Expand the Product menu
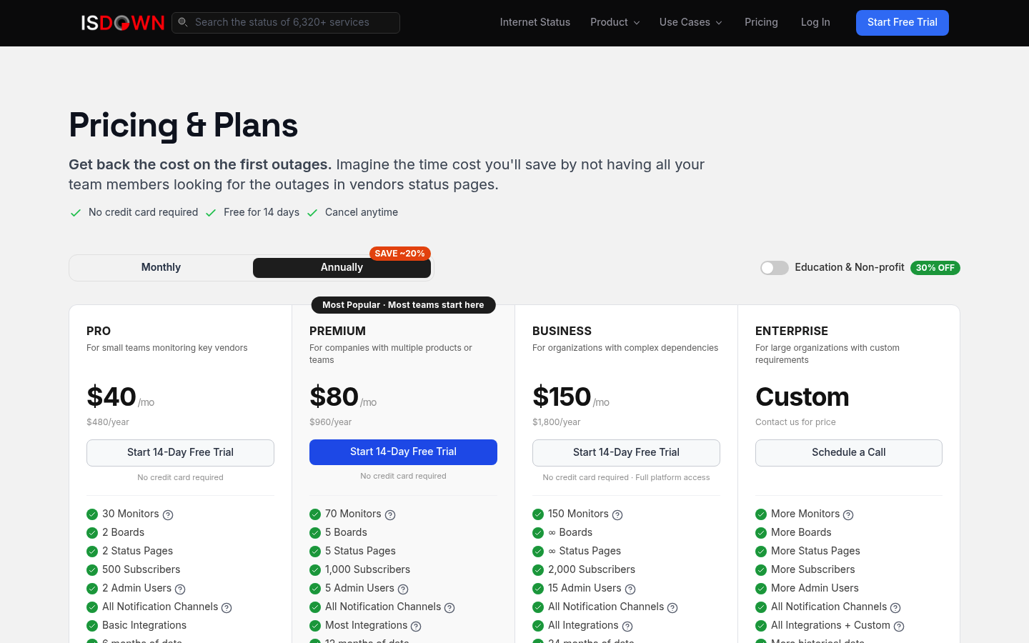Viewport: 1029px width, 643px height. (x=615, y=22)
